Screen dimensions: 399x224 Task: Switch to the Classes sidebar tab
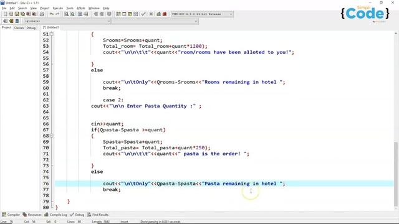coord(19,27)
